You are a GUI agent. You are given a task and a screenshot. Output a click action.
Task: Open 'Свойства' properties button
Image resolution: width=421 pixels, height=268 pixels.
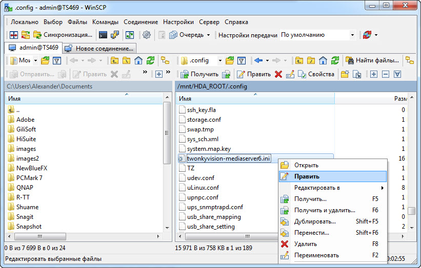316,74
